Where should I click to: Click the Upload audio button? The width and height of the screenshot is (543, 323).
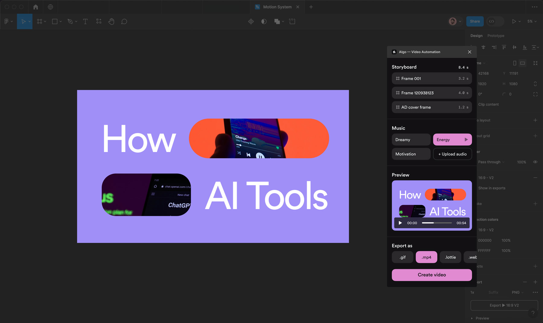(452, 154)
